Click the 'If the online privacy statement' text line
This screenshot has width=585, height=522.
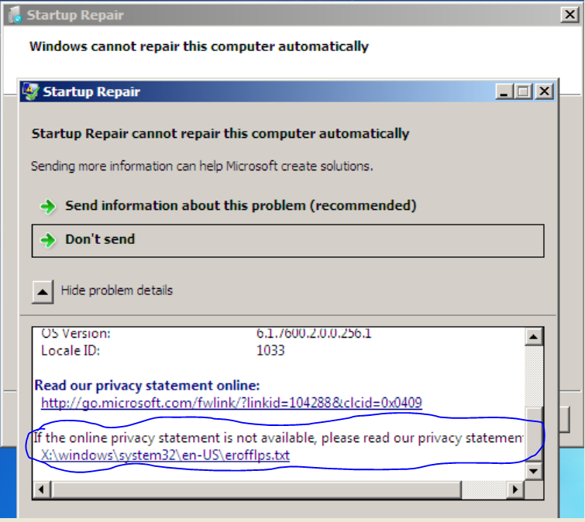278,438
